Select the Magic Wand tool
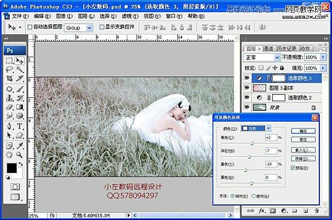The height and width of the screenshot is (220, 332). (19, 69)
